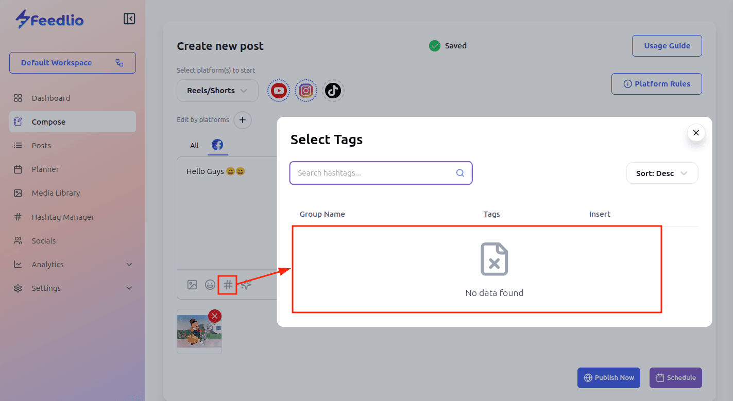Open the Sort: Desc dropdown
The image size is (733, 401).
(x=662, y=173)
